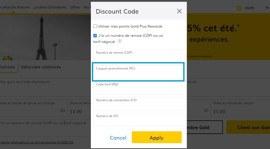
Task: Click the Numéro de remise (CDP) field
Action: pyautogui.click(x=138, y=56)
